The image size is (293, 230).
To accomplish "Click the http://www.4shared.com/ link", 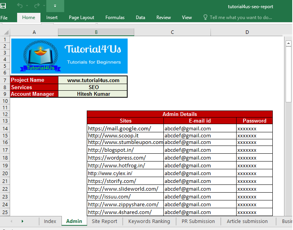I will [120, 212].
